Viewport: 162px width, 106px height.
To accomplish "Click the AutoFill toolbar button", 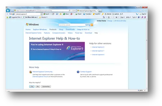I will pos(97,14).
